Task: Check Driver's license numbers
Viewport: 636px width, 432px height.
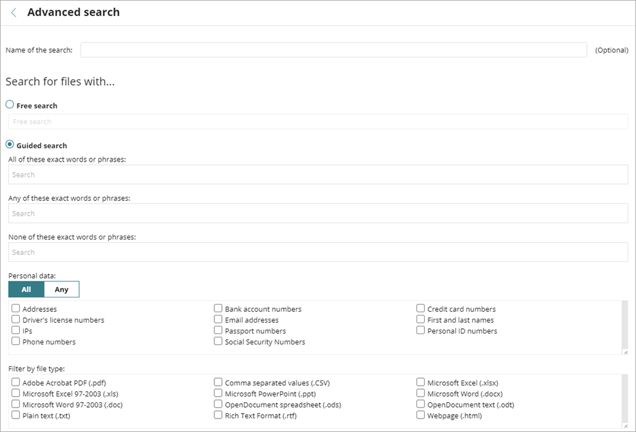Action: coord(15,319)
